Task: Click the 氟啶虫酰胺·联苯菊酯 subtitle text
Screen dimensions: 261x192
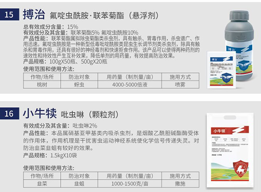Action: click(87, 16)
